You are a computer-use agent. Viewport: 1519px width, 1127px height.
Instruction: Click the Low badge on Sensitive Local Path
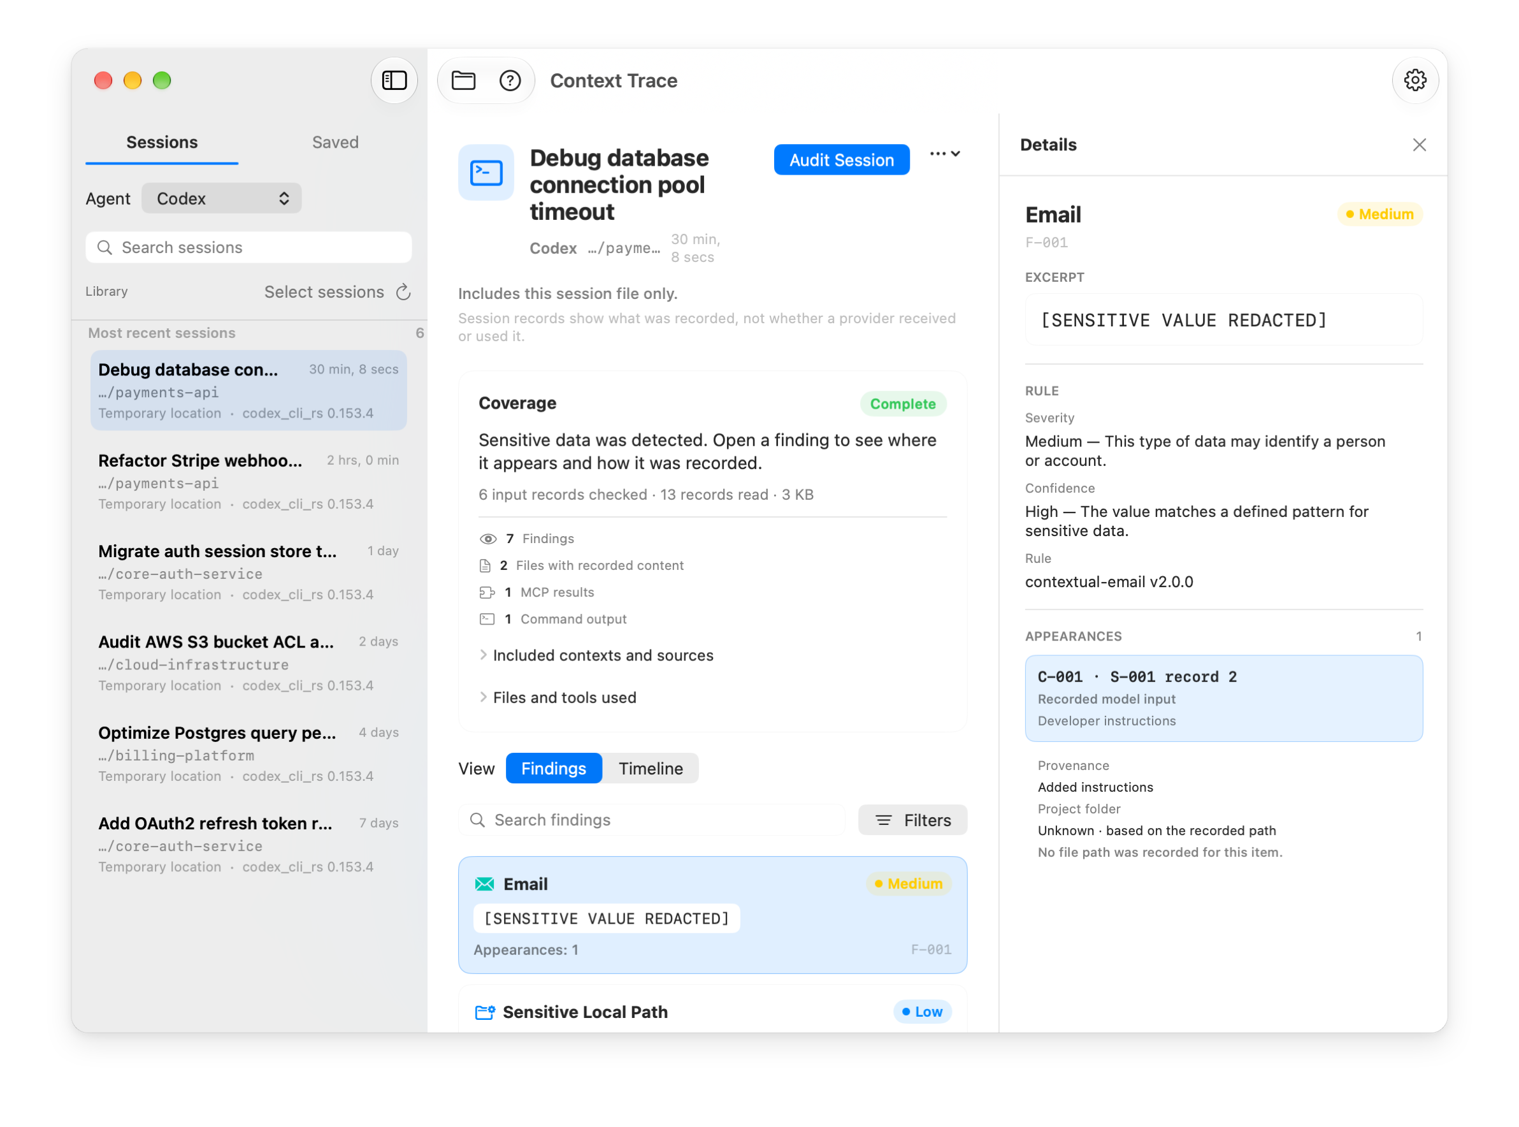point(922,1012)
